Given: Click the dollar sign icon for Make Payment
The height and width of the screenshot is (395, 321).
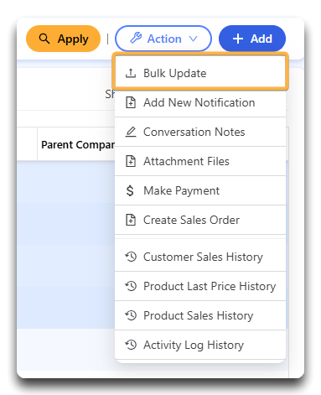Looking at the screenshot, I should [x=130, y=190].
